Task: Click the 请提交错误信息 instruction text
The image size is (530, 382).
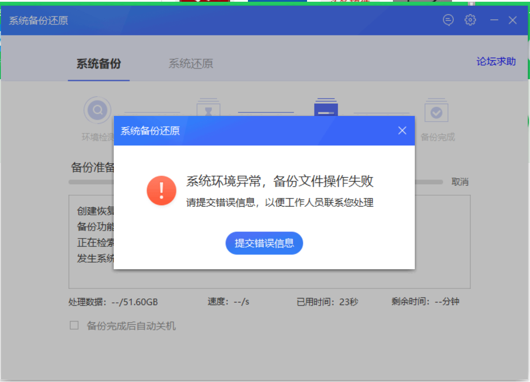Action: [x=280, y=203]
